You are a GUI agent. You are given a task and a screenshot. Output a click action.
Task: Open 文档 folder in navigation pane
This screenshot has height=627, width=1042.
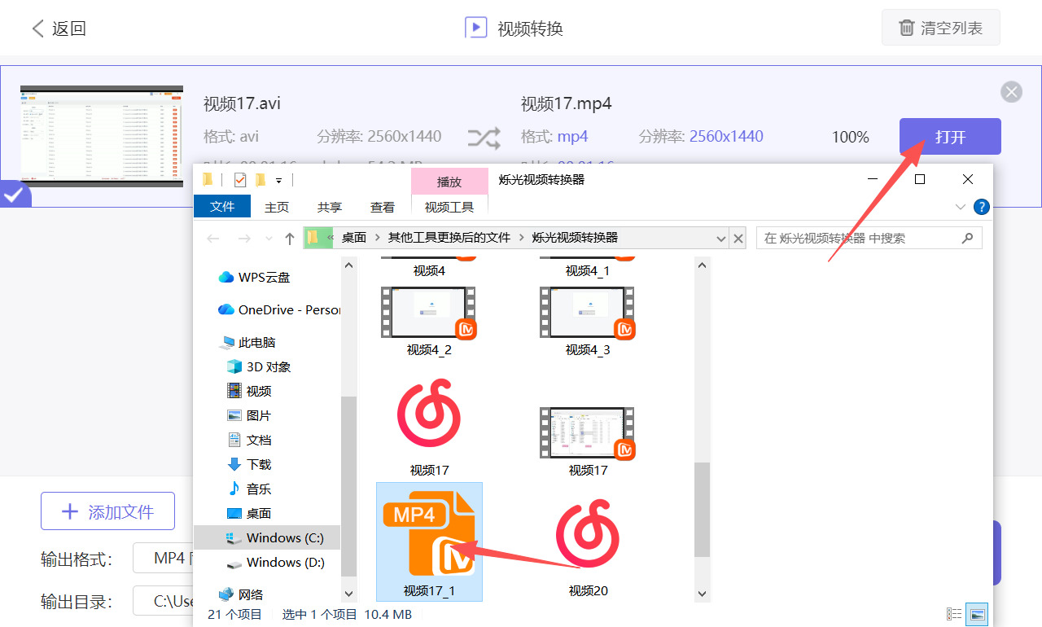pyautogui.click(x=249, y=440)
